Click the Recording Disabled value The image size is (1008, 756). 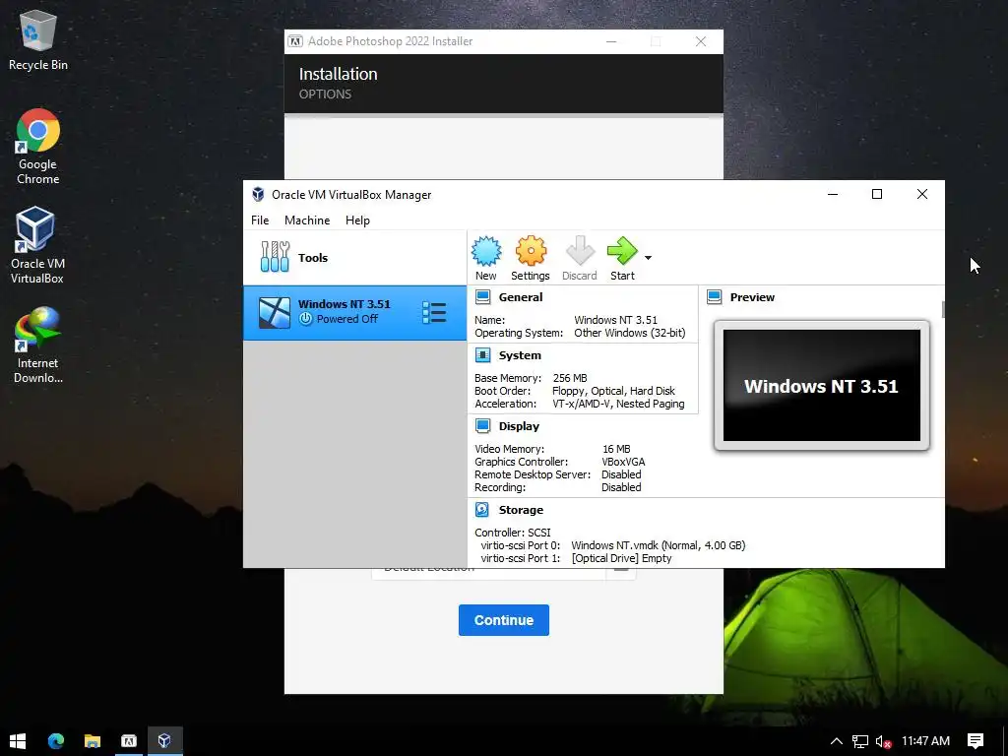(621, 487)
